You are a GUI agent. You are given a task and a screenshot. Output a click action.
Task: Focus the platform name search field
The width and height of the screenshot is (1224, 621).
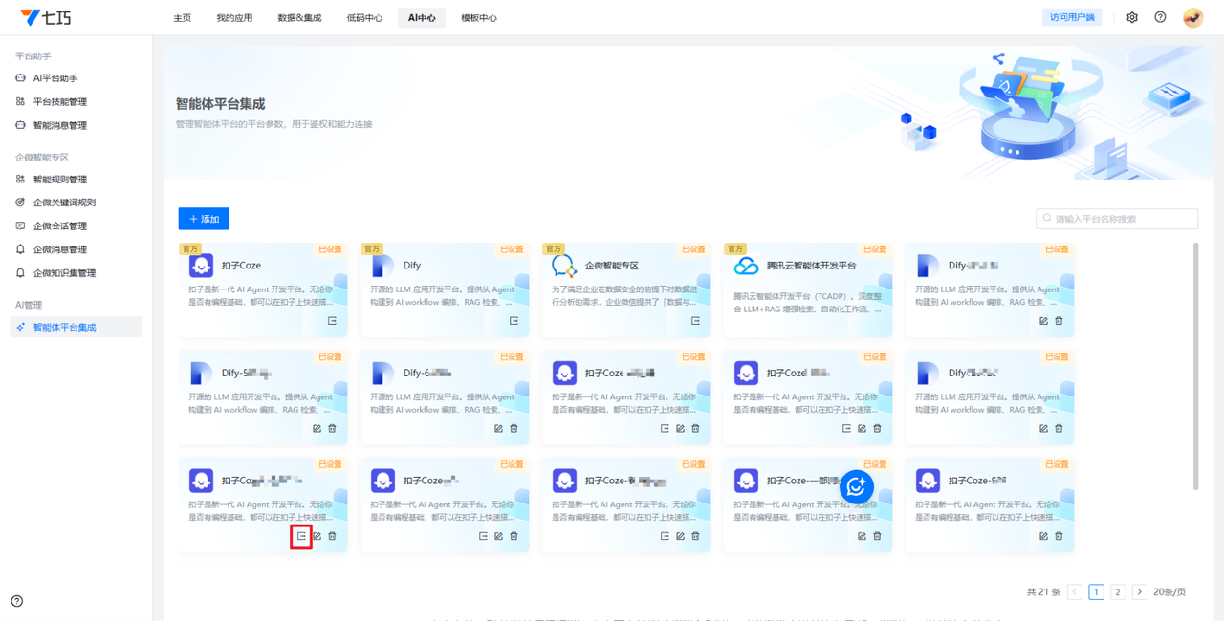point(1119,219)
